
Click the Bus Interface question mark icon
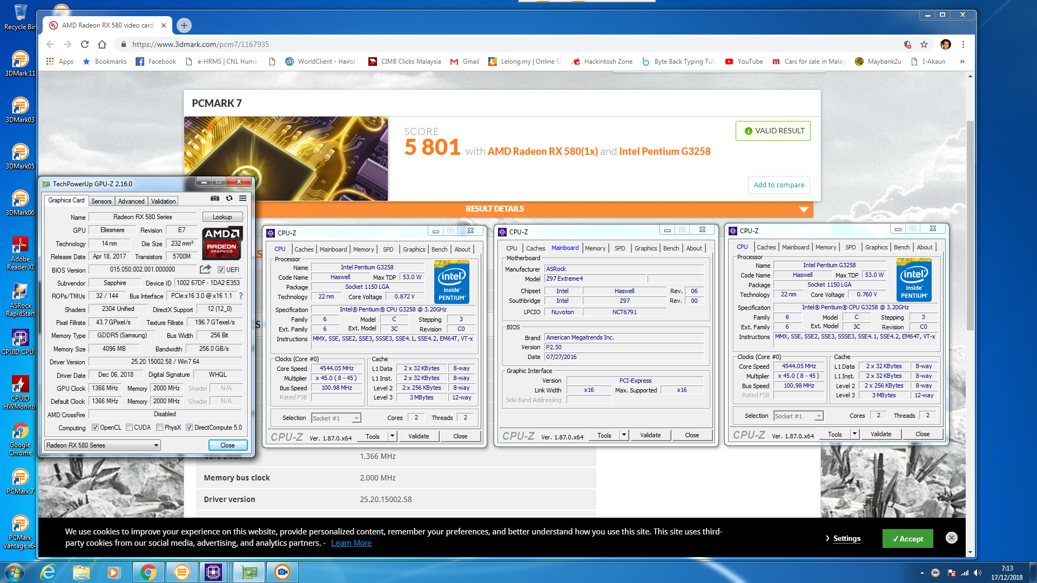(x=241, y=296)
